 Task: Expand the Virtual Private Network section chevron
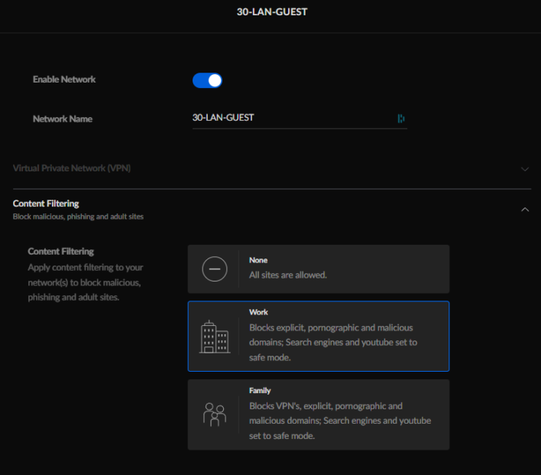click(x=524, y=168)
